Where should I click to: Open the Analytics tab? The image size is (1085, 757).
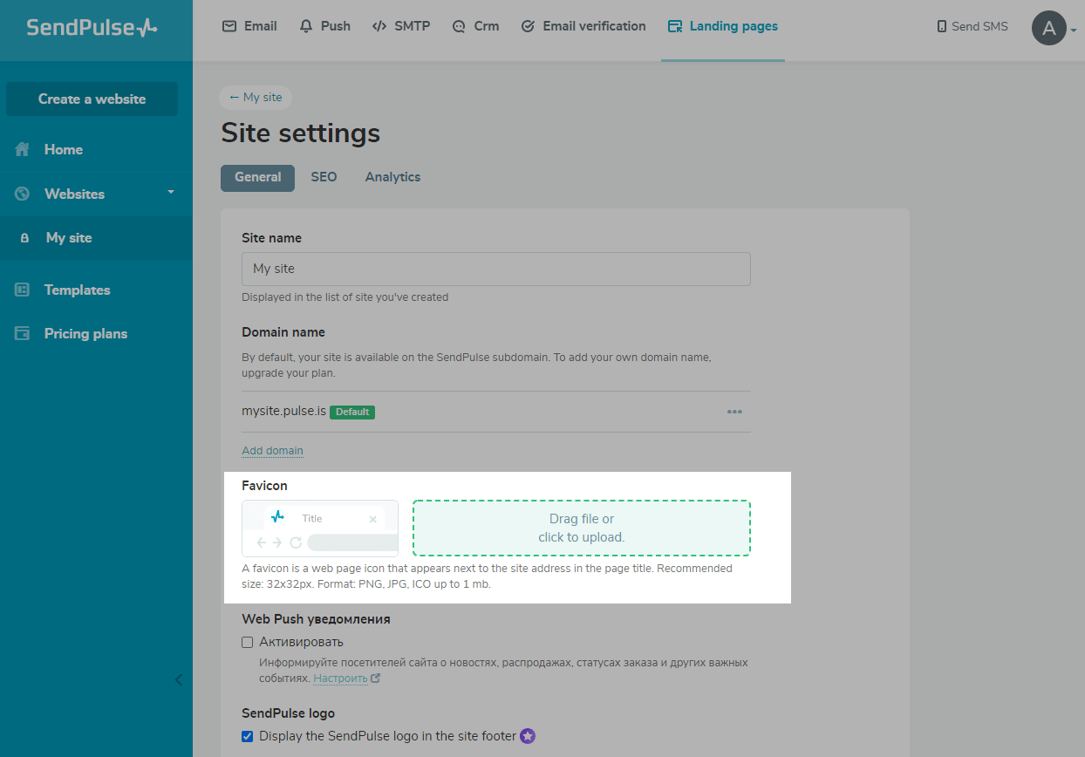point(392,177)
